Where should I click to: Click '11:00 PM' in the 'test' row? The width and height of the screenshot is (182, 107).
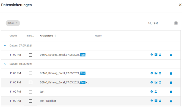pos(15,92)
